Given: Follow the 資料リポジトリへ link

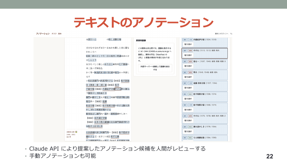Looking at the screenshot, I should tap(222, 34).
